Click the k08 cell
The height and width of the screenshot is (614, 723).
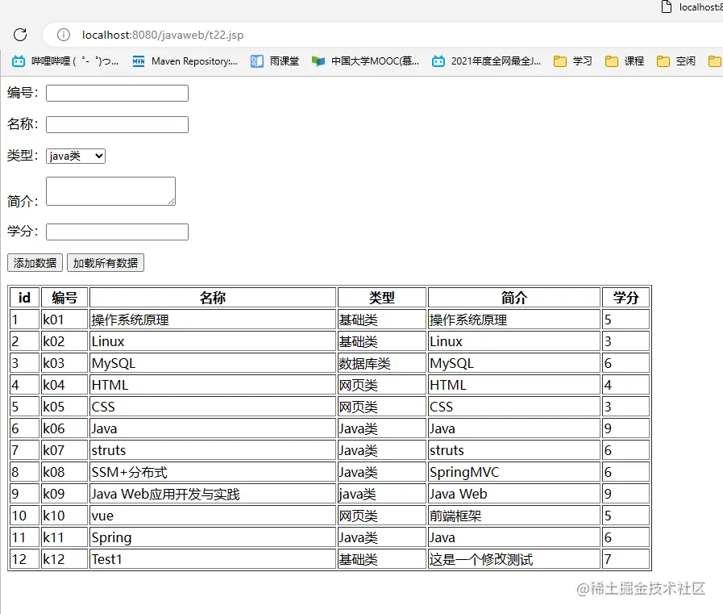[x=64, y=472]
